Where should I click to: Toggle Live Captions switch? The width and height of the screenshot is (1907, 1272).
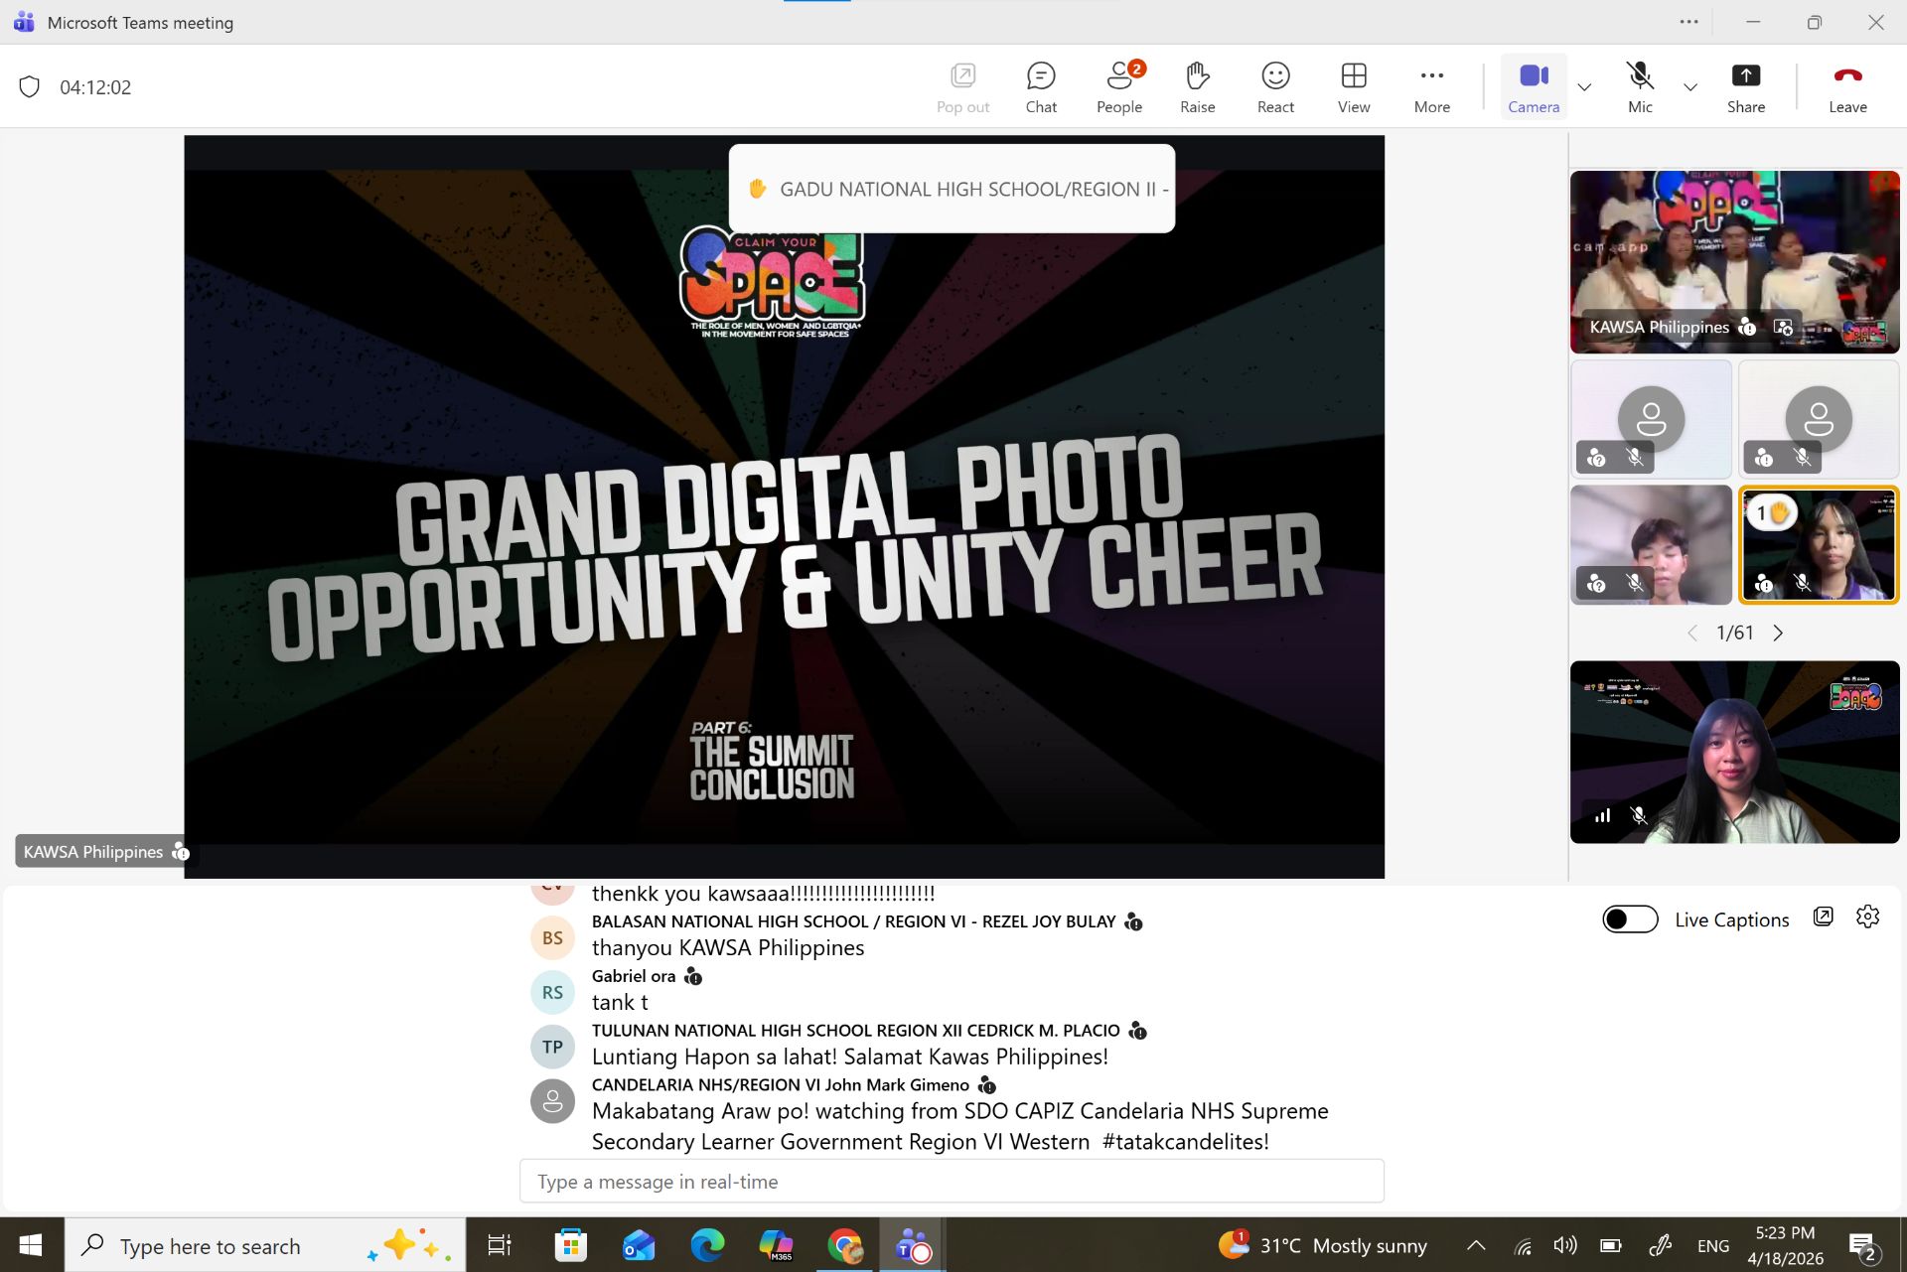tap(1630, 919)
